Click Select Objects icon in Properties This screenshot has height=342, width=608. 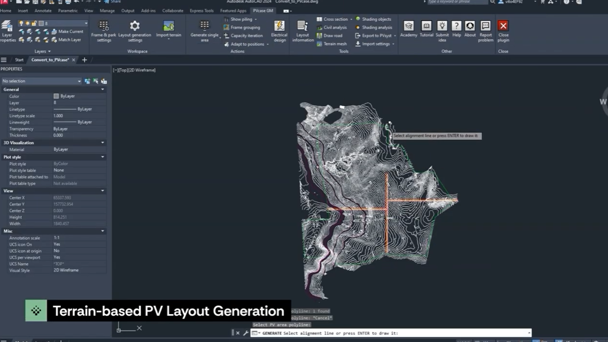click(95, 81)
